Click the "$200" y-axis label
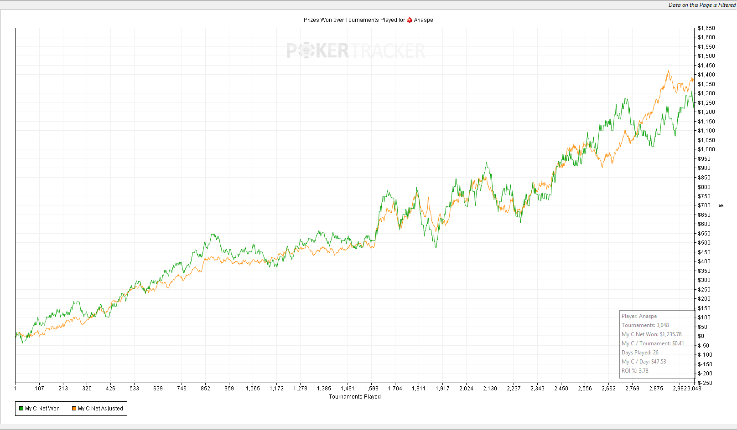The width and height of the screenshot is (737, 430). tap(704, 299)
